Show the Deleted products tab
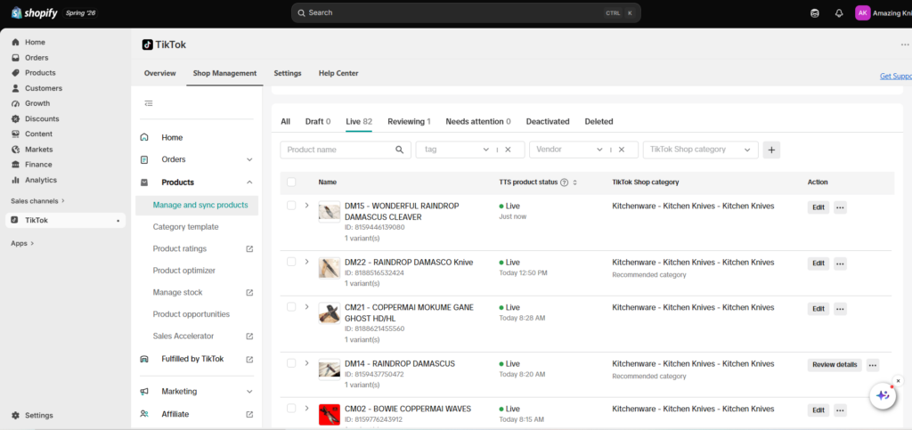 (598, 121)
